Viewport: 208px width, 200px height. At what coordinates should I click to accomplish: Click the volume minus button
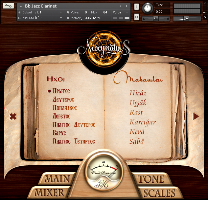pyautogui.click(x=175, y=19)
